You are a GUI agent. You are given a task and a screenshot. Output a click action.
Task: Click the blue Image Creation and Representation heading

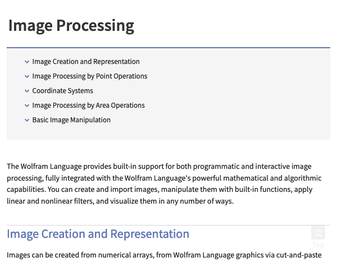pos(98,234)
